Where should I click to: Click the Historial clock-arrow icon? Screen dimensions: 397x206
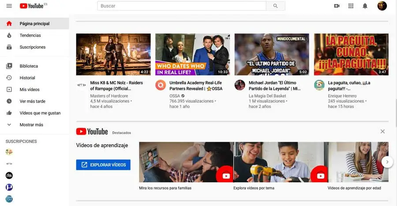coord(9,77)
